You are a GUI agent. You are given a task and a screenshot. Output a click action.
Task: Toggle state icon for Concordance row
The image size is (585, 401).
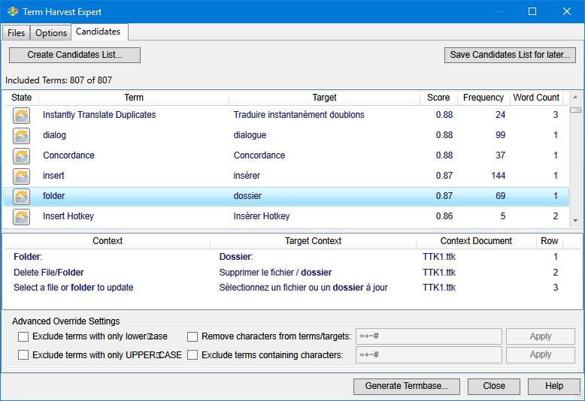[21, 155]
